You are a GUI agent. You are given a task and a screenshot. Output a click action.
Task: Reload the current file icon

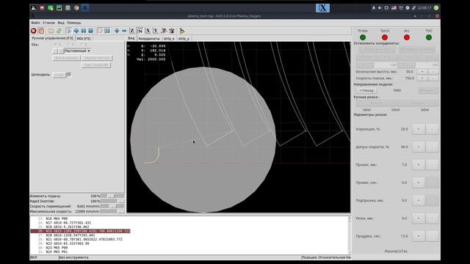[x=59, y=31]
